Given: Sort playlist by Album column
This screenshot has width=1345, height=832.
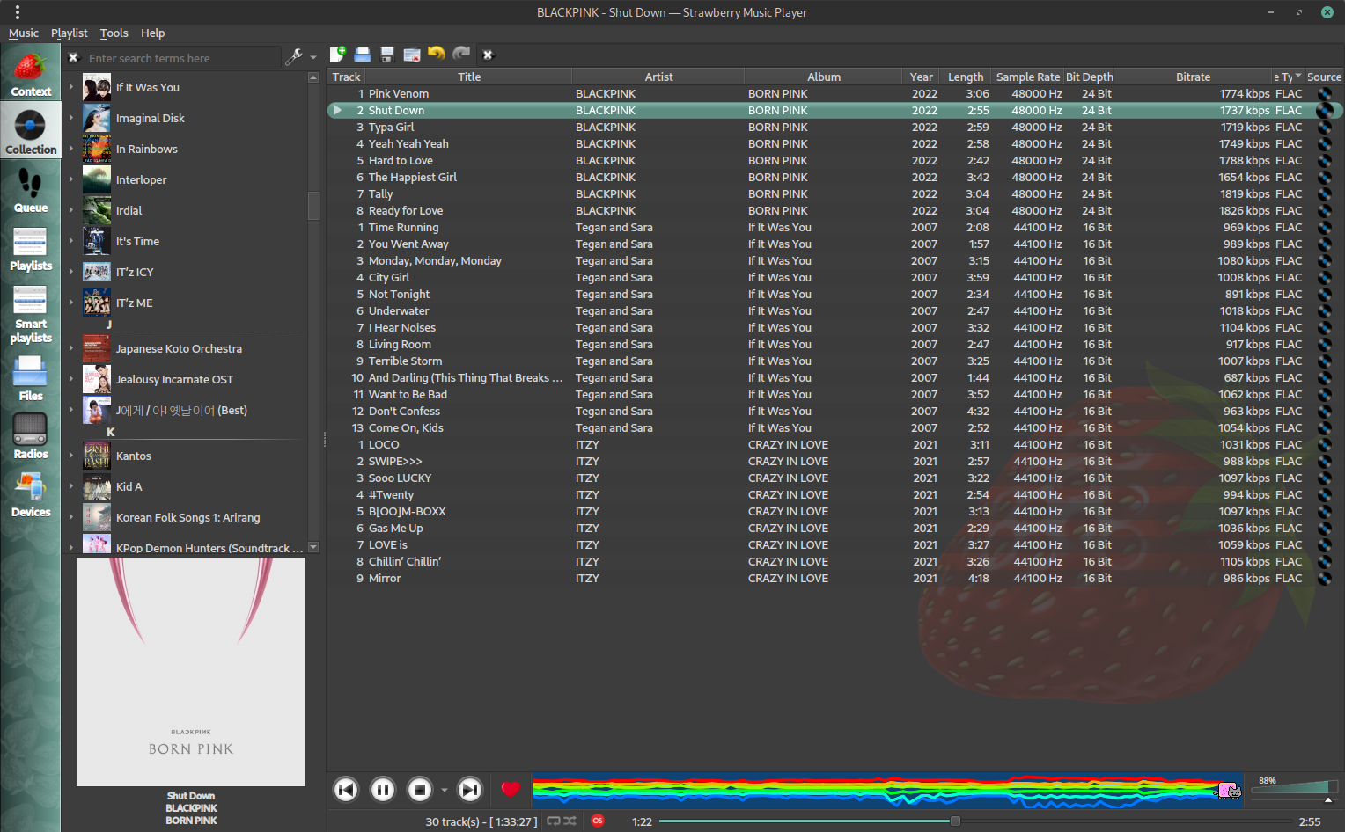Looking at the screenshot, I should click(x=824, y=77).
